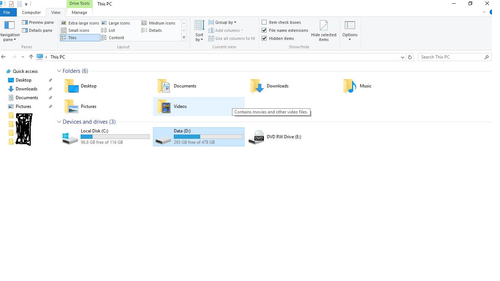The height and width of the screenshot is (281, 500).
Task: Open the Add columns dropdown
Action: 226,30
